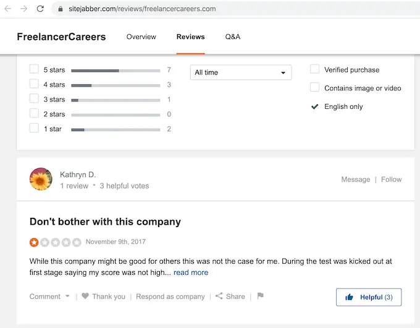Click the 5 stars rating bar
The height and width of the screenshot is (328, 420).
point(115,71)
